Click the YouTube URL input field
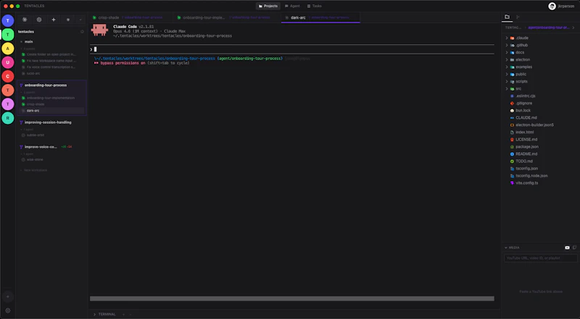This screenshot has width=580, height=319. point(540,258)
